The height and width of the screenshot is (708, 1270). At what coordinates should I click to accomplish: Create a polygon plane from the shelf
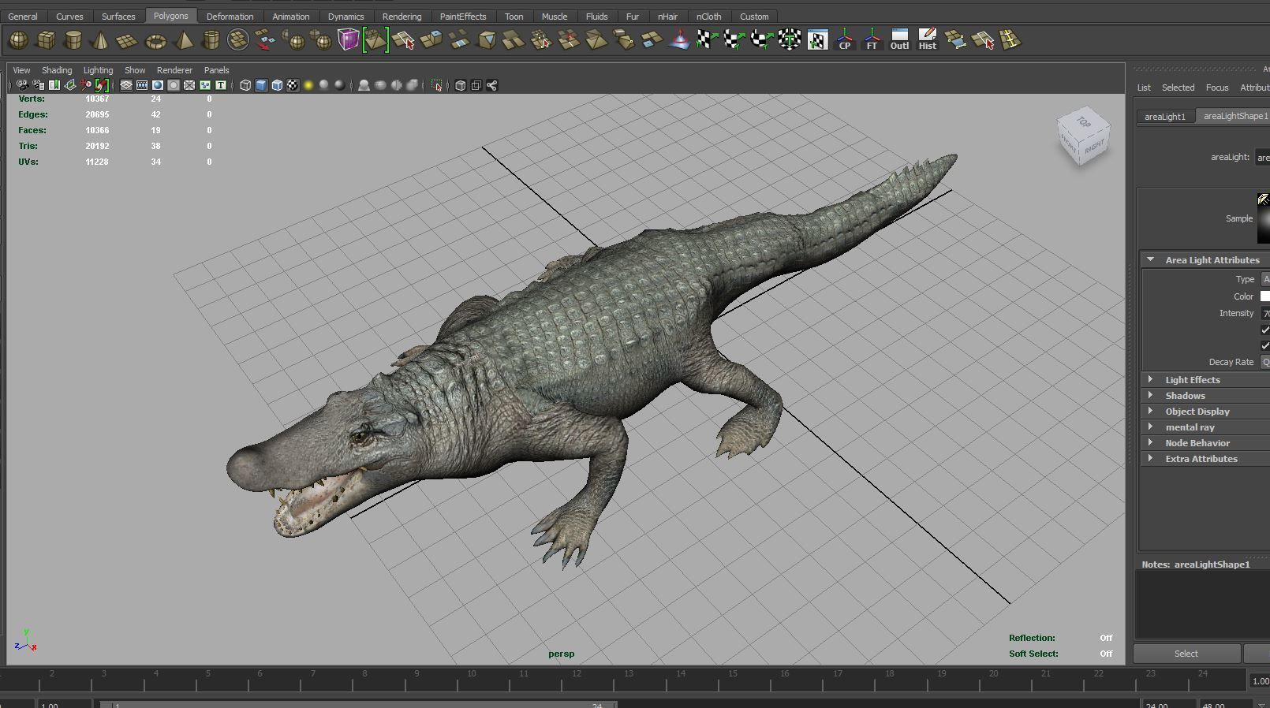tap(127, 39)
